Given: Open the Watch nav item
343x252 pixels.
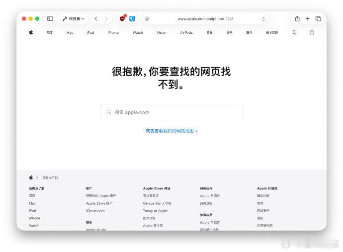Looking at the screenshot, I should (138, 33).
